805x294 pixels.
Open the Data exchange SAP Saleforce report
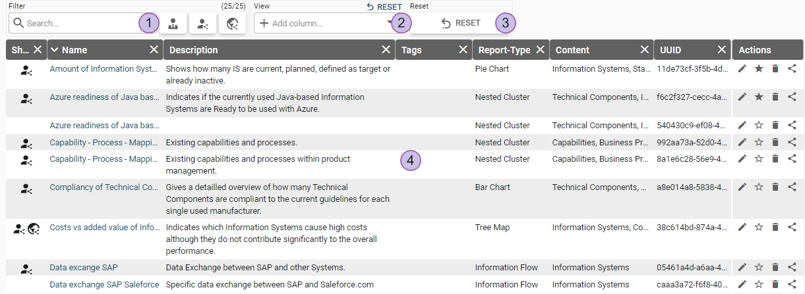(x=104, y=285)
